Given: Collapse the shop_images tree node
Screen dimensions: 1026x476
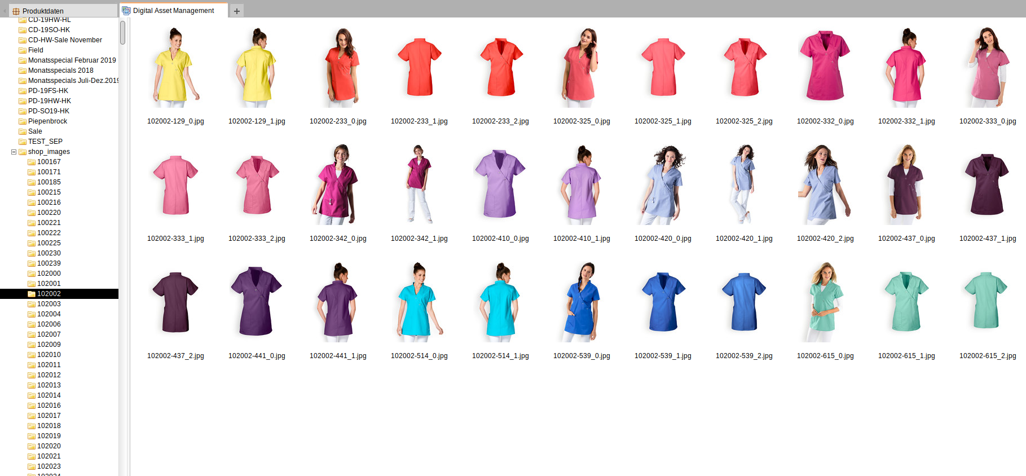Looking at the screenshot, I should point(14,152).
